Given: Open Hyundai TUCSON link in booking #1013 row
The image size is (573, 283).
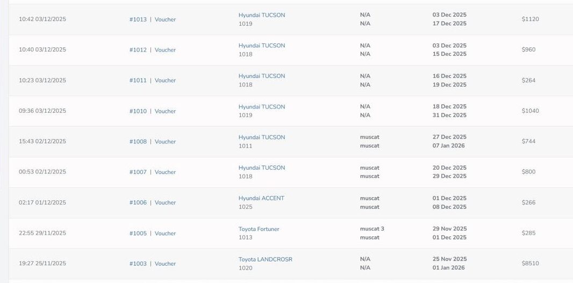Looking at the screenshot, I should point(262,15).
